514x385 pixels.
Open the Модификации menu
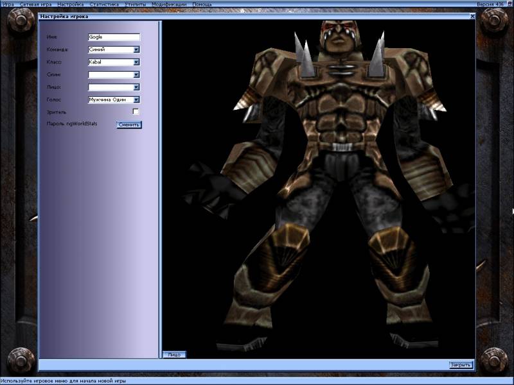click(169, 4)
